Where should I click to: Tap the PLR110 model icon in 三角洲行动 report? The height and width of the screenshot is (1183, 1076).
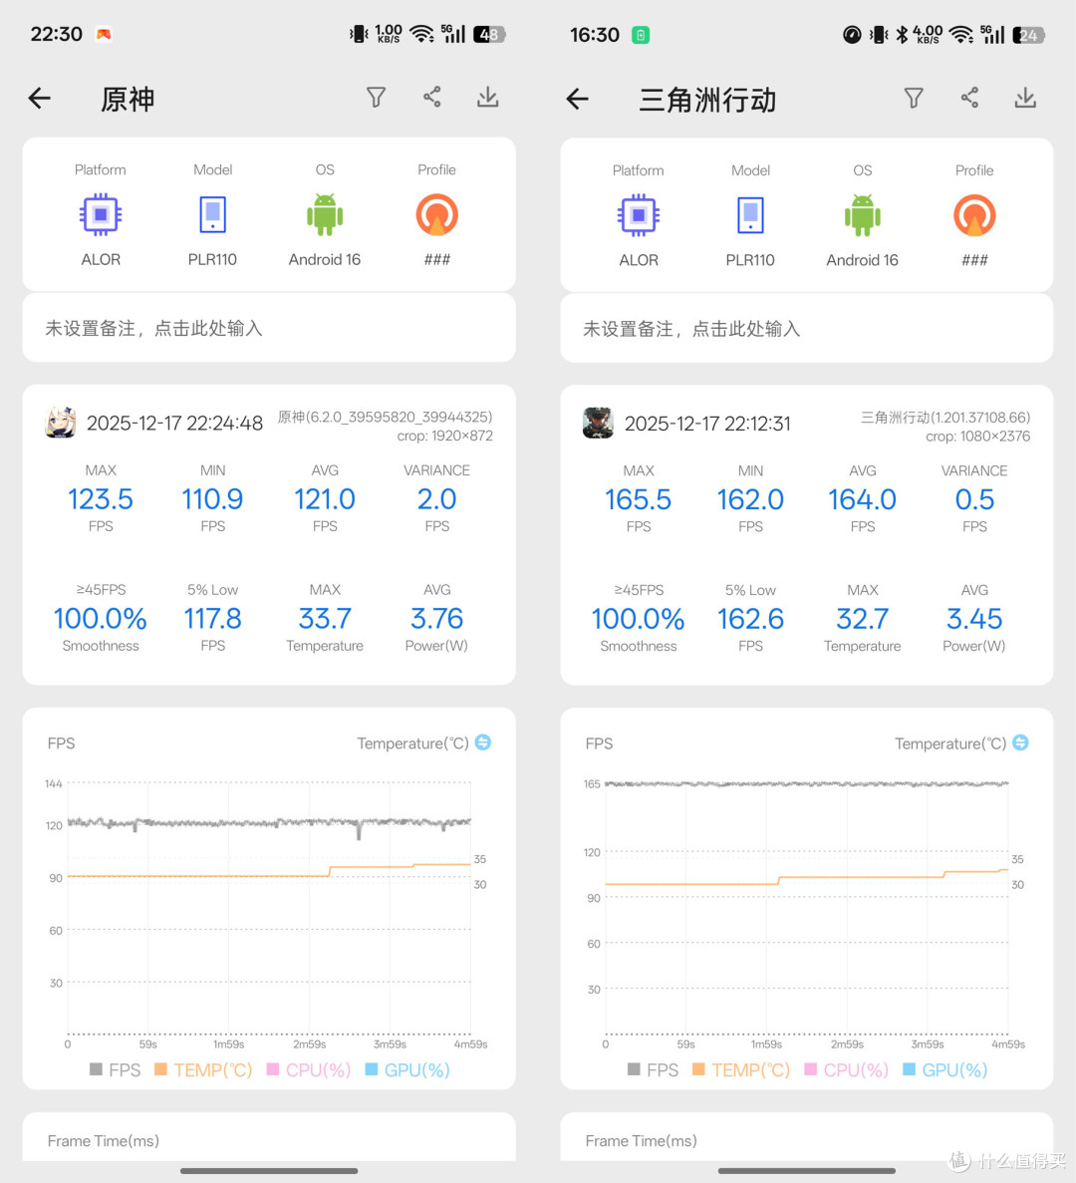(750, 216)
